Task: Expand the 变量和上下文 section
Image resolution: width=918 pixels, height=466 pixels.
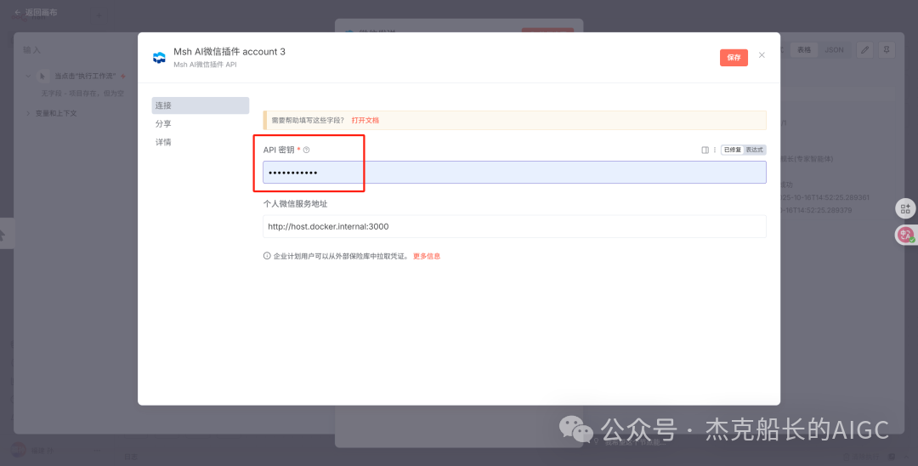Action: (x=28, y=113)
